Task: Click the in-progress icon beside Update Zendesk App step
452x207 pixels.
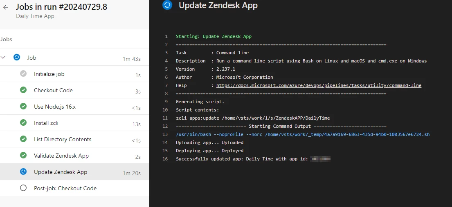Action: coord(23,171)
